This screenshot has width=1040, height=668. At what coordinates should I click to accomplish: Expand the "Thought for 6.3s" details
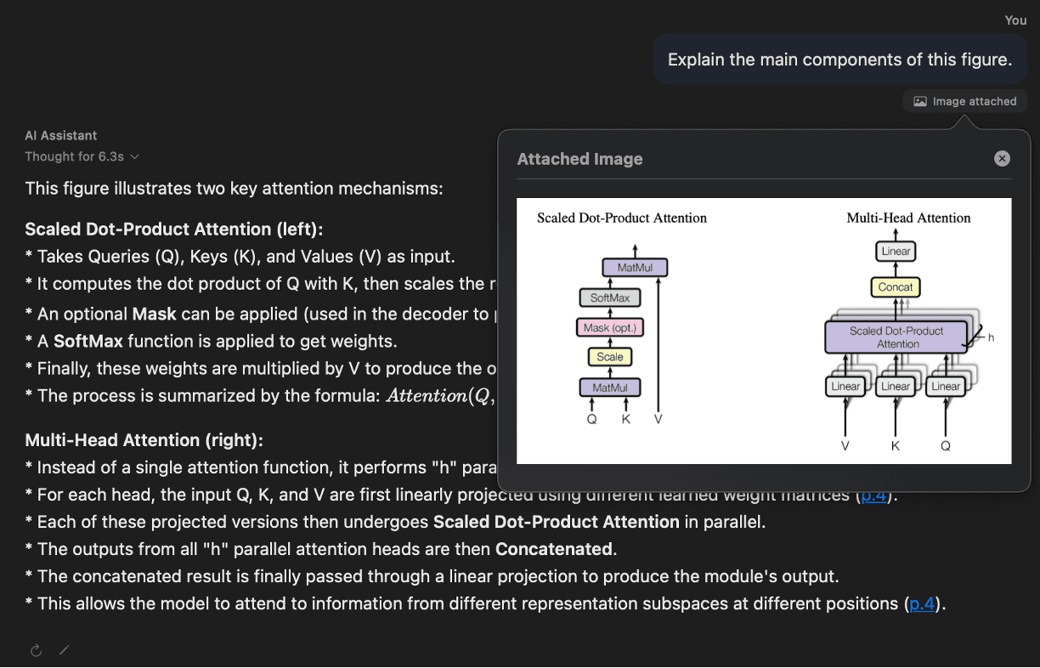coord(82,156)
